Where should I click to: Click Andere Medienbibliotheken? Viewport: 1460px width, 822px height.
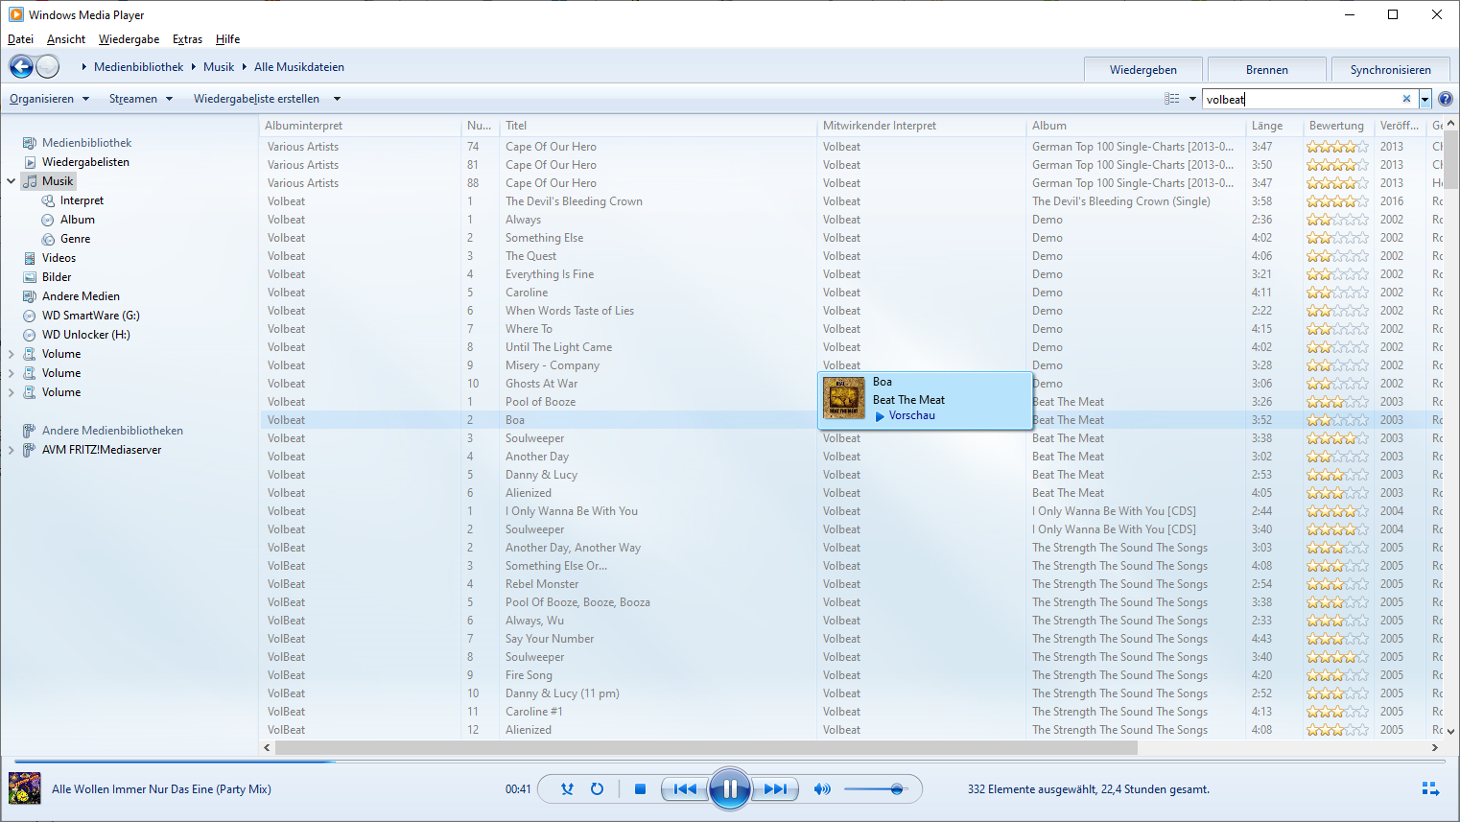point(112,431)
